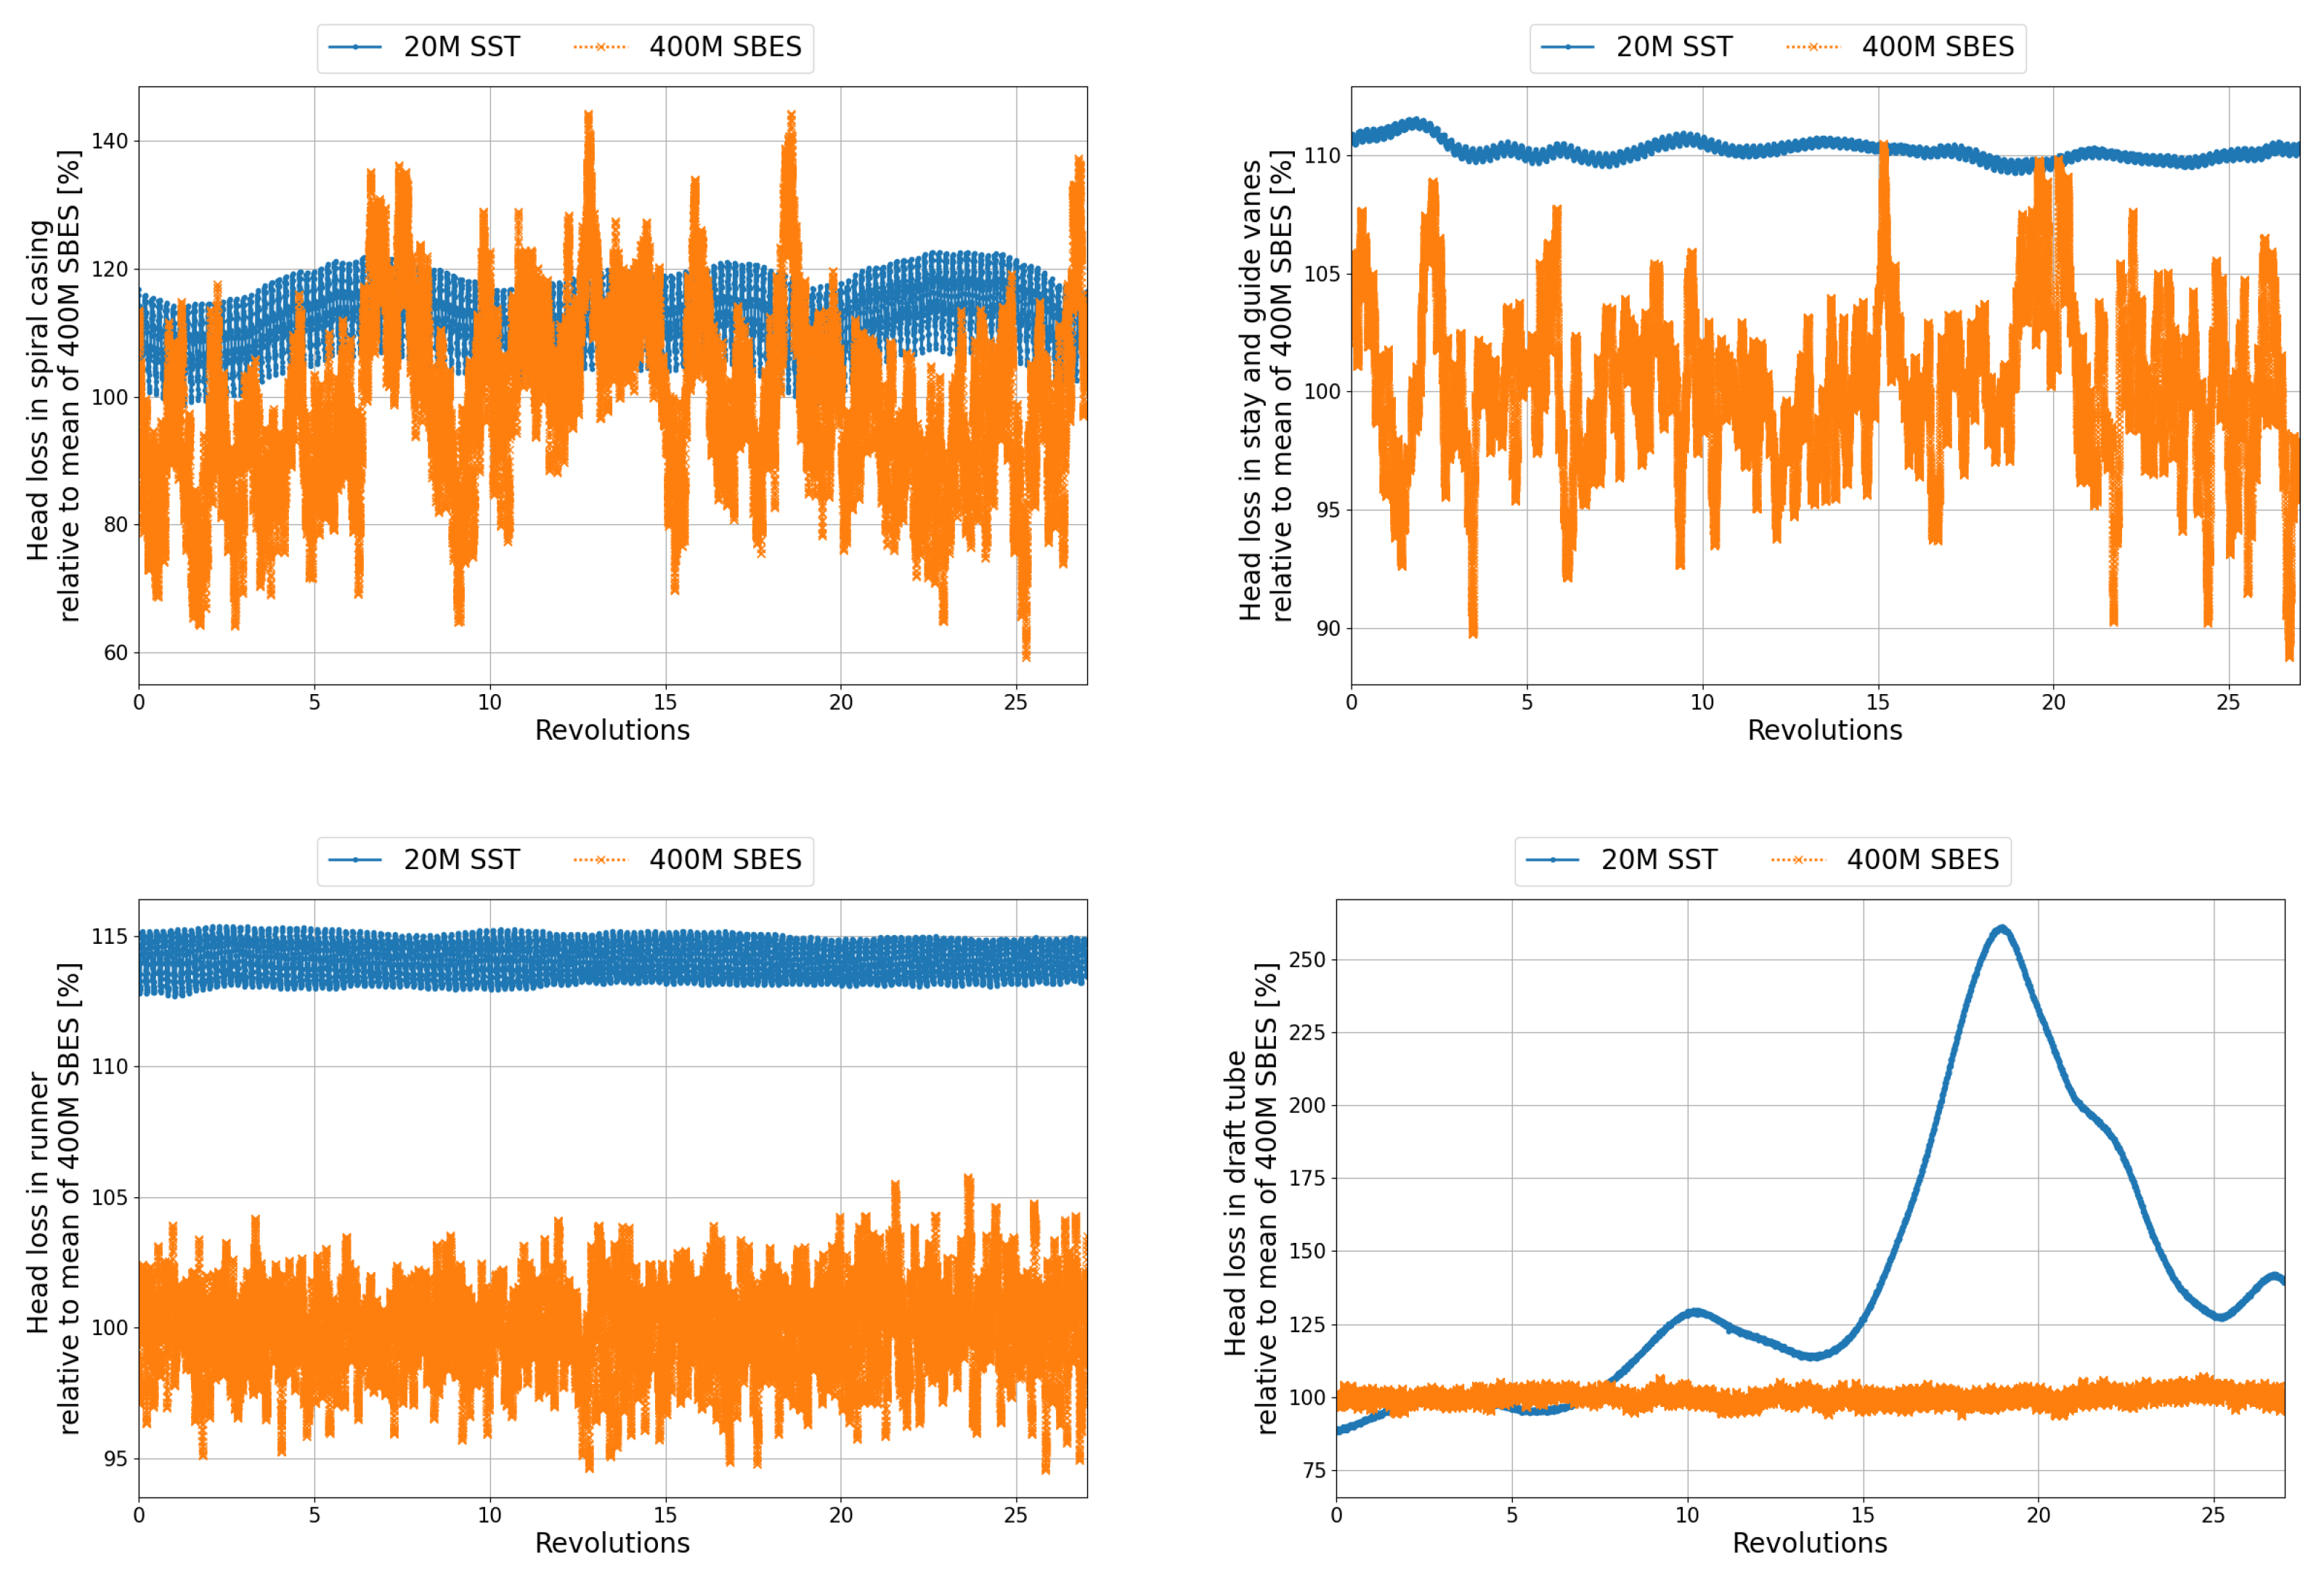The height and width of the screenshot is (1574, 2324).
Task: Click the 20M SST legend line in draft tube plot
Action: click(1552, 860)
